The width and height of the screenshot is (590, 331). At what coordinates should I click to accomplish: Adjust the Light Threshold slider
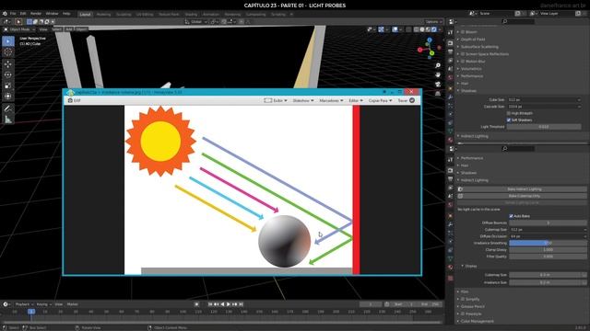coord(544,127)
